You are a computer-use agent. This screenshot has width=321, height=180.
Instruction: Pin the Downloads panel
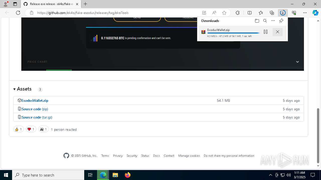[x=281, y=21]
